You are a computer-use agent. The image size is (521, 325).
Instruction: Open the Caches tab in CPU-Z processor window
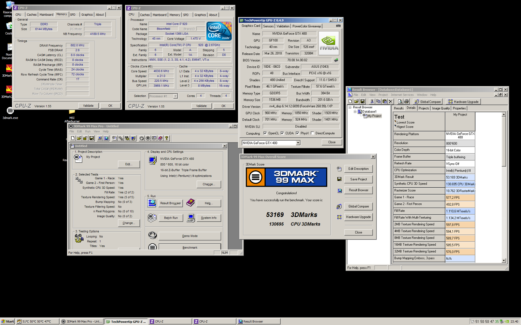[x=145, y=15]
